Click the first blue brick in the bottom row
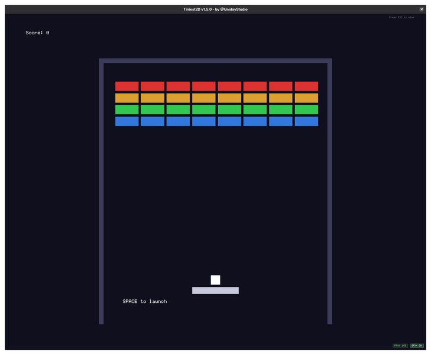431x355 pixels. pyautogui.click(x=127, y=121)
